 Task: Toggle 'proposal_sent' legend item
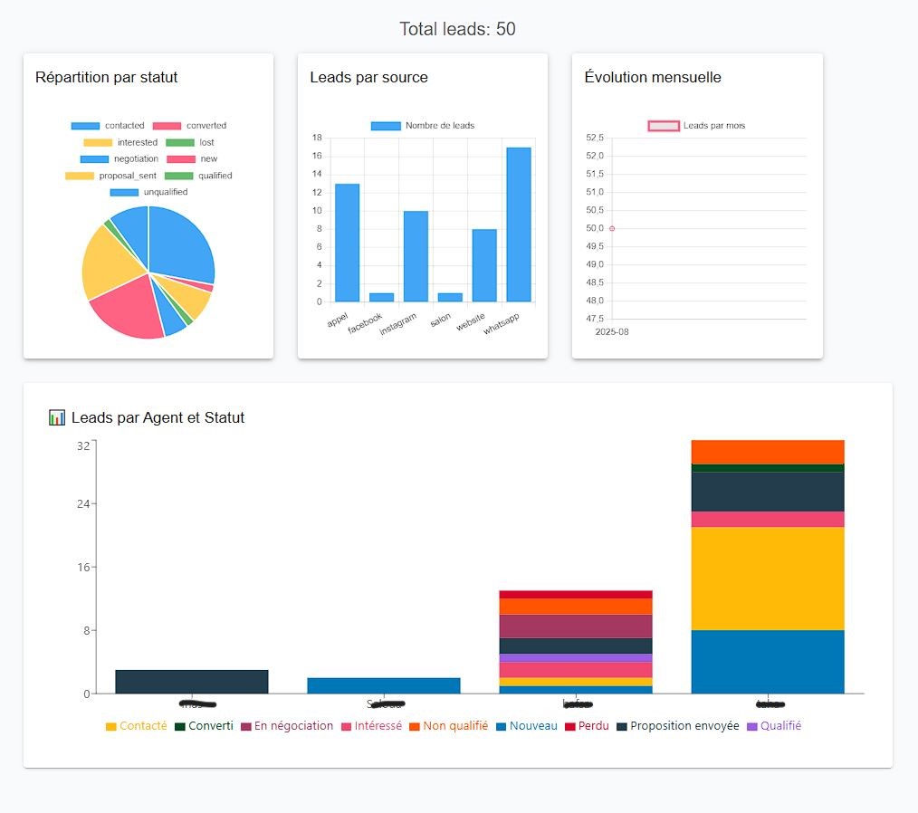pyautogui.click(x=102, y=176)
